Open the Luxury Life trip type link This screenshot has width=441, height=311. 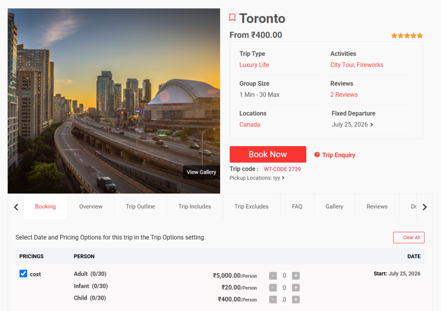click(254, 65)
